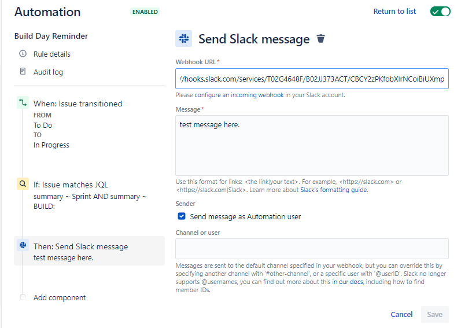The image size is (461, 328).
Task: Go back via Return to list
Action: click(394, 12)
